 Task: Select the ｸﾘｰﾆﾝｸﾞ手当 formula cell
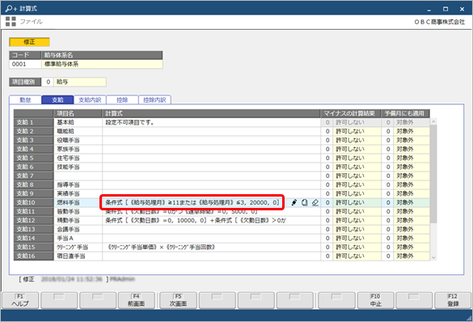(x=211, y=247)
